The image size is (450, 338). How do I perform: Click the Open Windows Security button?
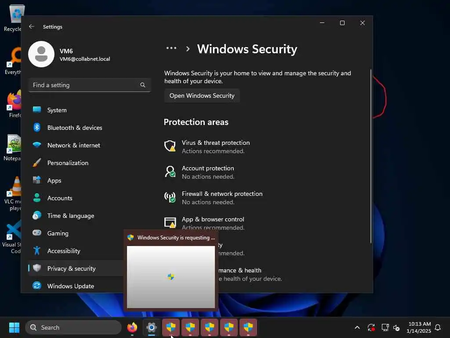click(x=202, y=96)
